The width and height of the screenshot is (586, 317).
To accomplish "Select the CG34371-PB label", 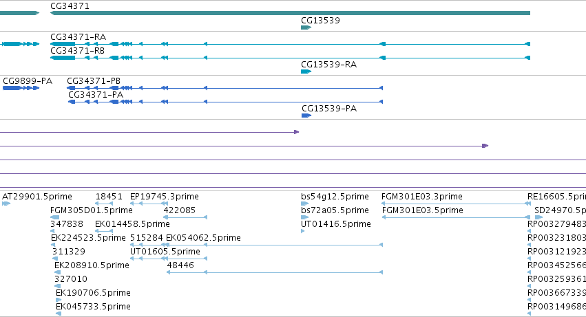I will click(94, 81).
